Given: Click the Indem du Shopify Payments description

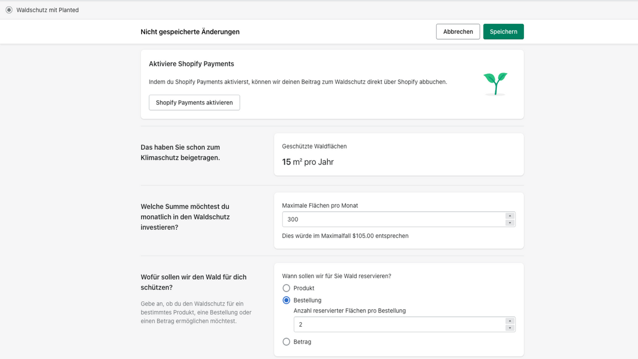Looking at the screenshot, I should [x=298, y=82].
